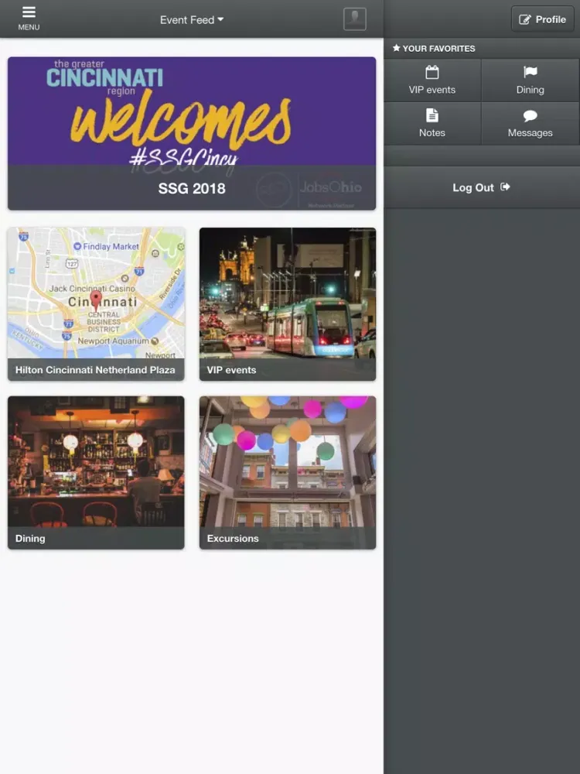The image size is (580, 774).
Task: Open the Dining bar photo card
Action: pos(96,472)
